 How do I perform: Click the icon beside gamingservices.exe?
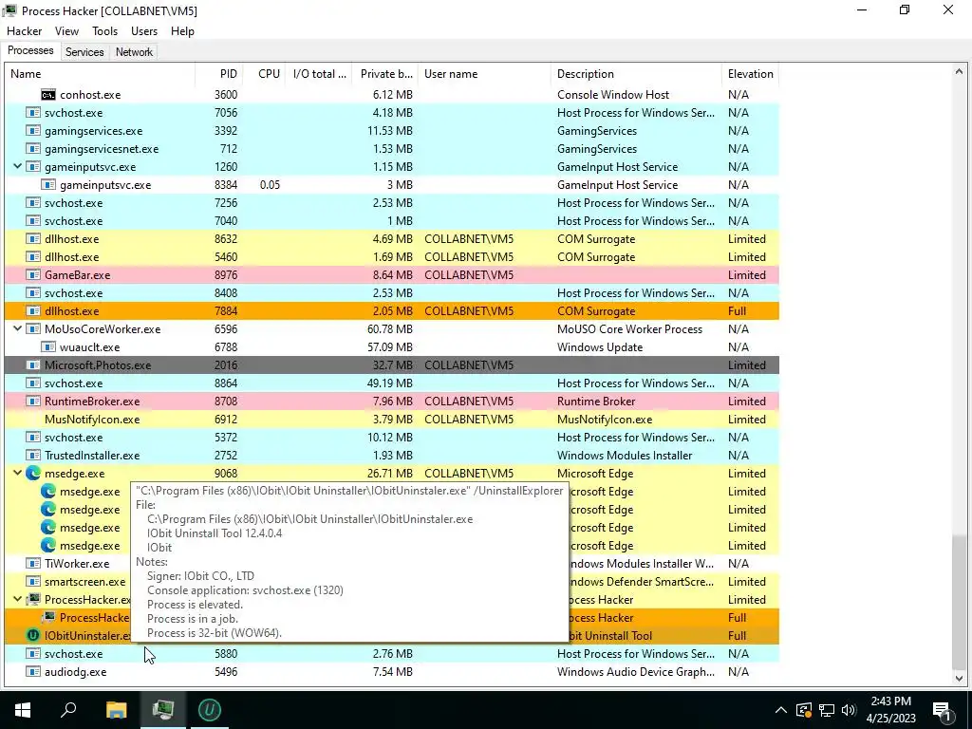click(x=33, y=131)
